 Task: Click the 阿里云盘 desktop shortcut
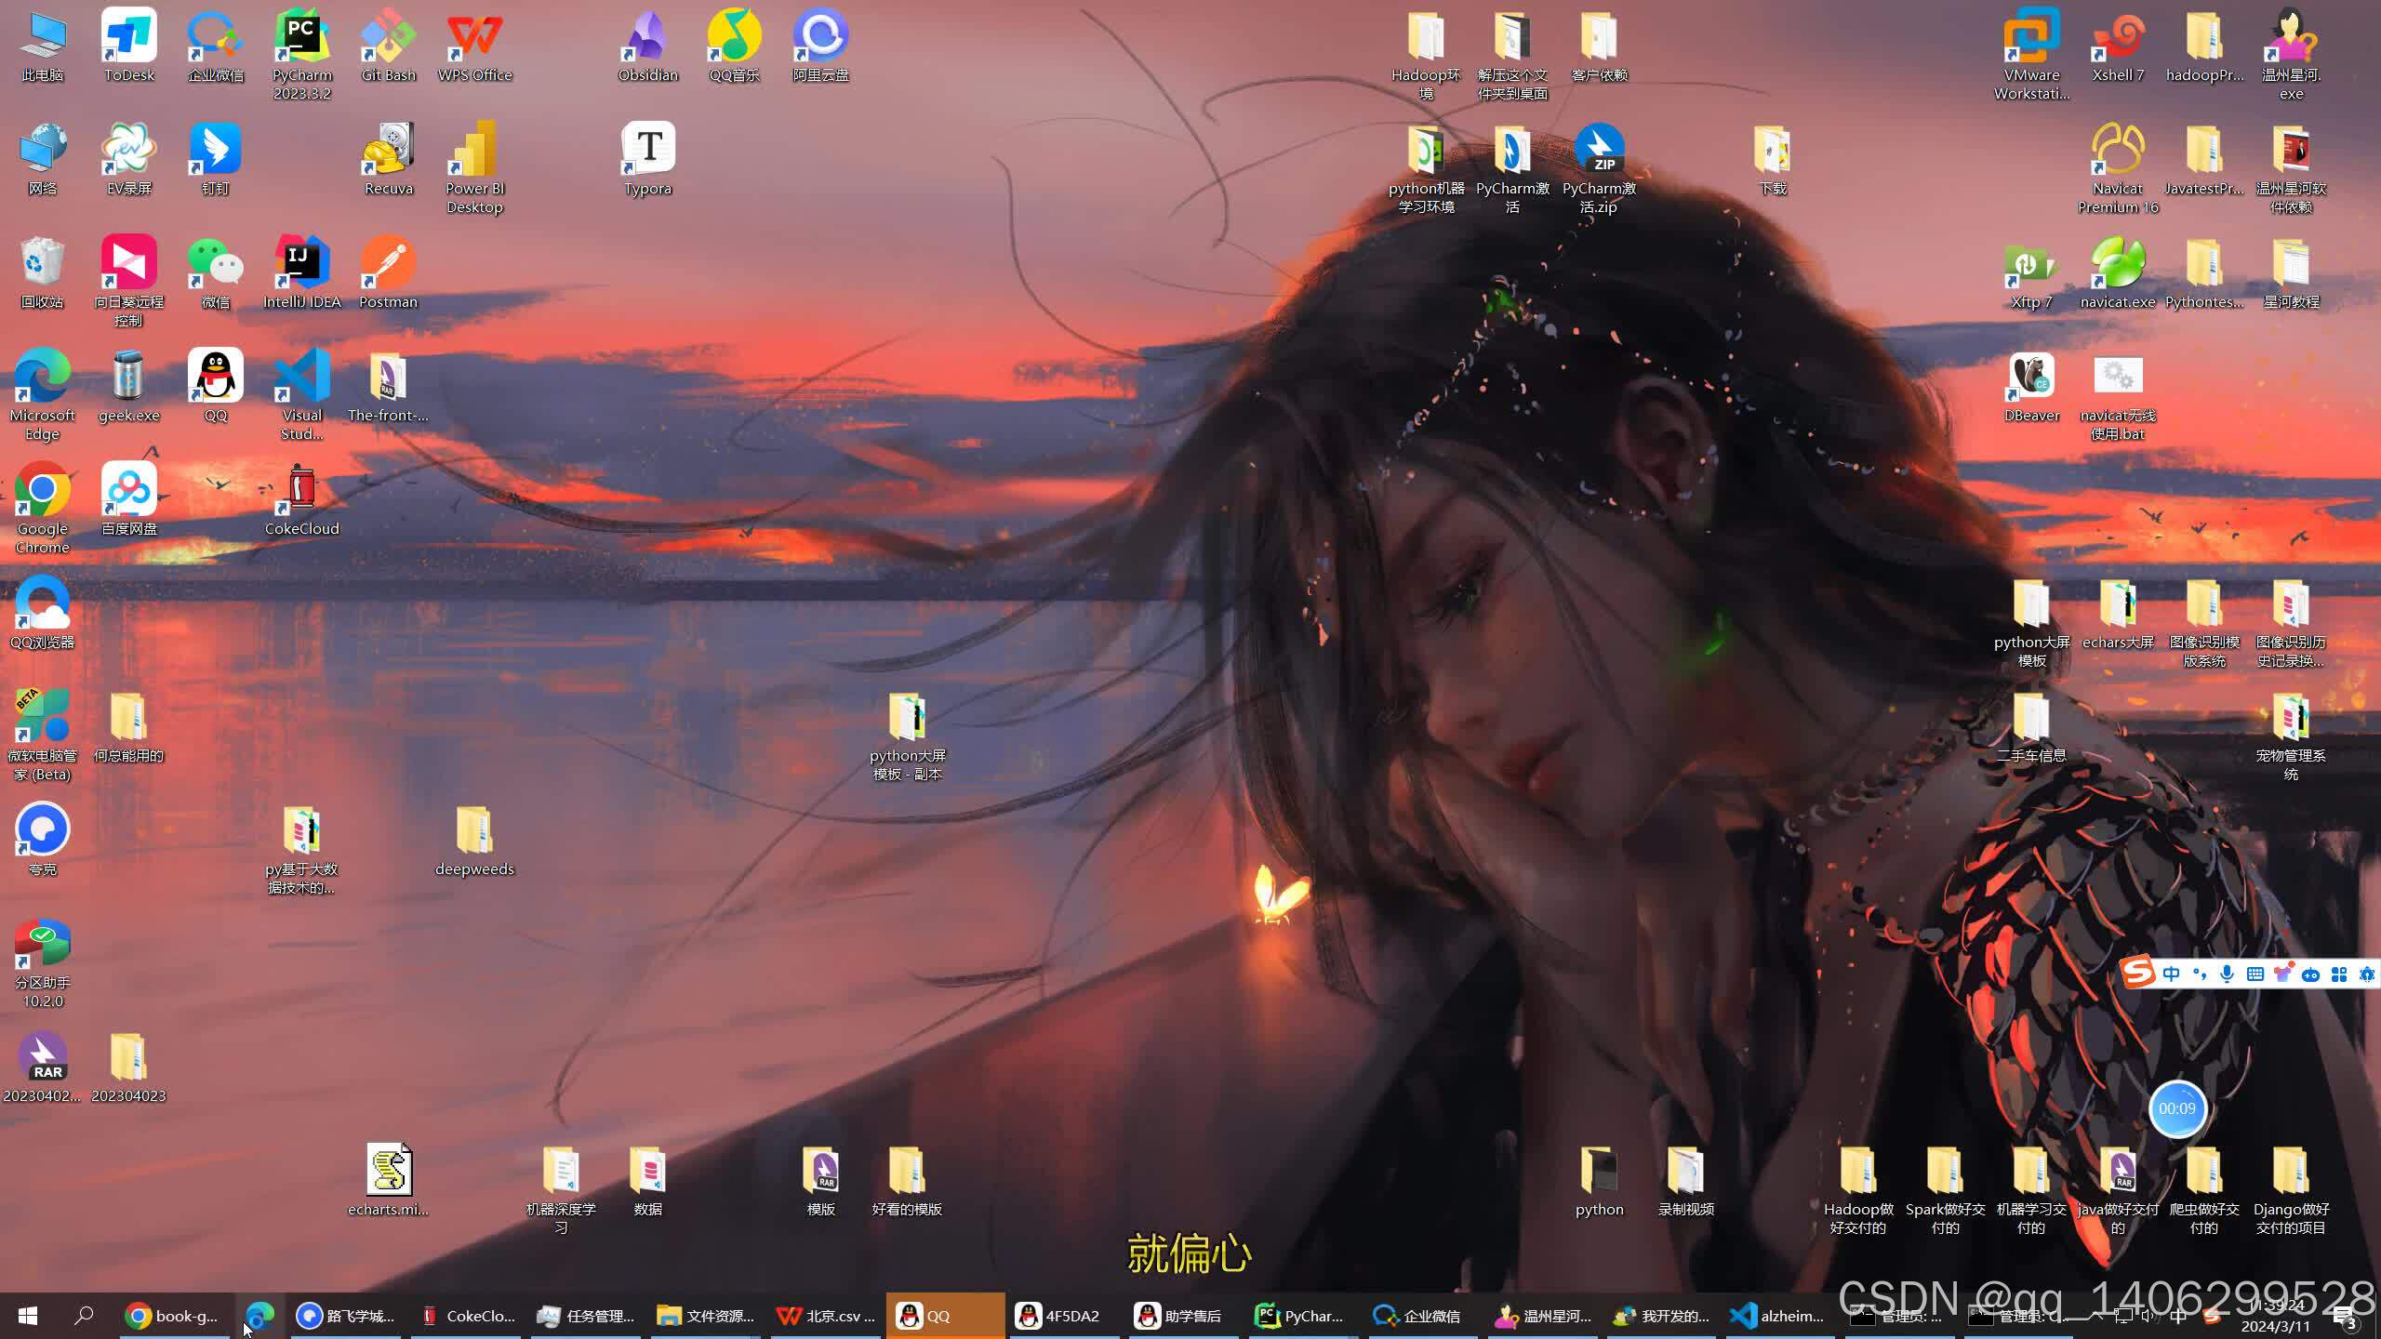pos(821,46)
